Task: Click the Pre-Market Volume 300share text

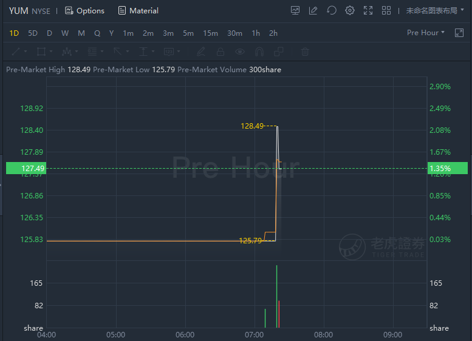Action: coord(230,70)
